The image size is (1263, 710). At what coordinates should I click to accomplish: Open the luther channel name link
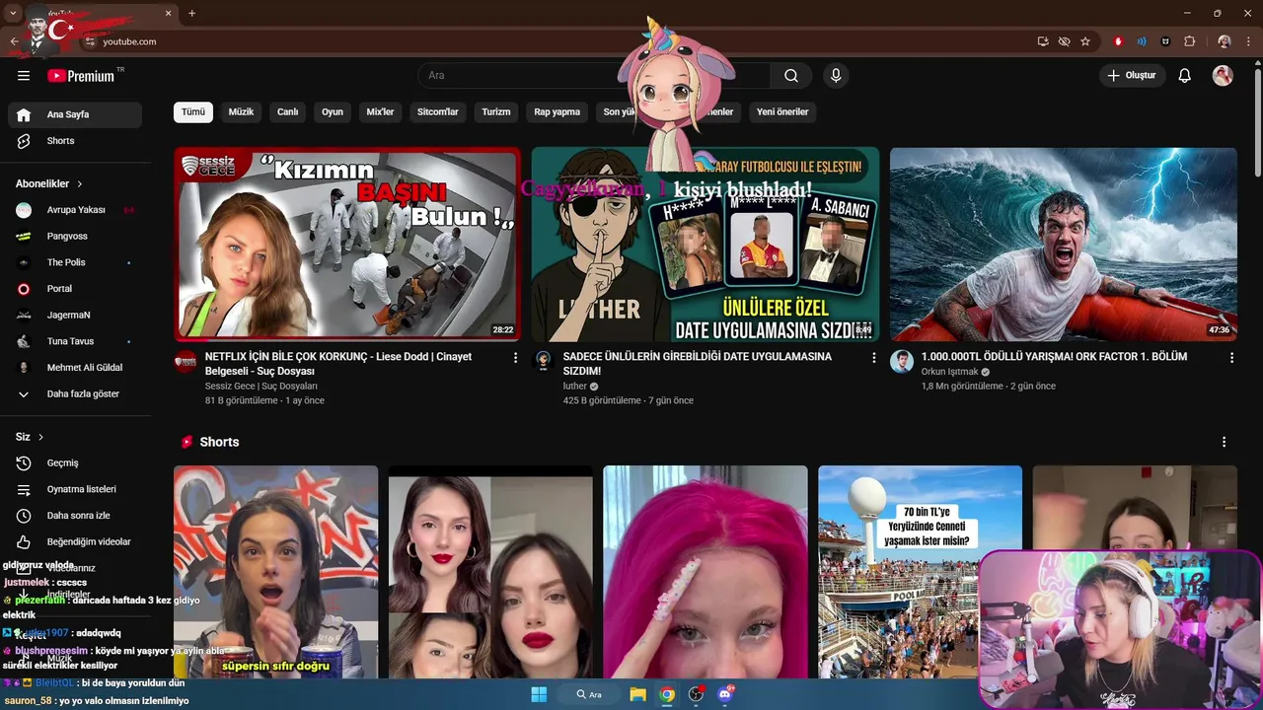(x=574, y=387)
